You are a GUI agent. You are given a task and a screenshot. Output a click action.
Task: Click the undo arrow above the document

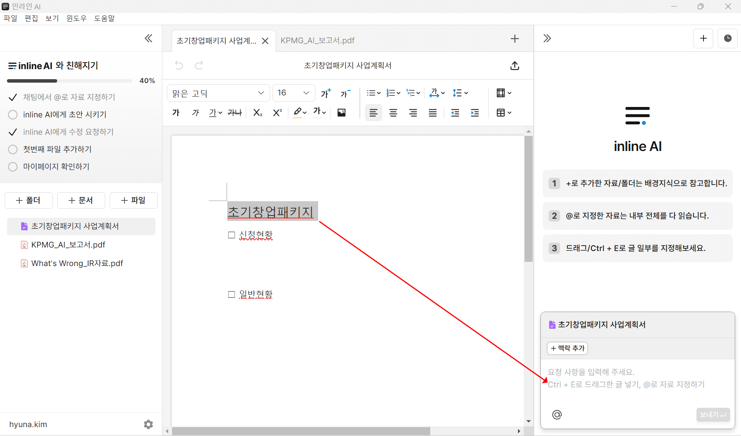click(x=179, y=65)
